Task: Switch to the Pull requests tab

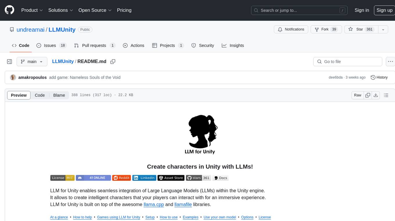Action: click(95, 45)
